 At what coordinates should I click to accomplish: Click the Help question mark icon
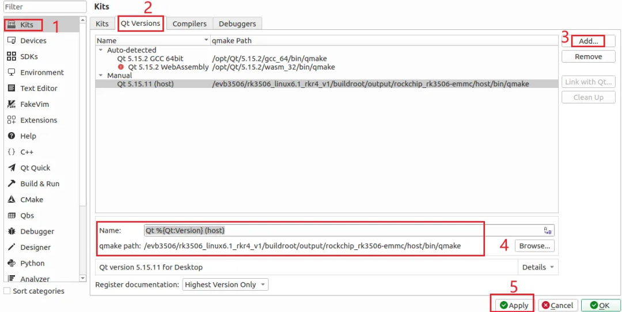(12, 136)
